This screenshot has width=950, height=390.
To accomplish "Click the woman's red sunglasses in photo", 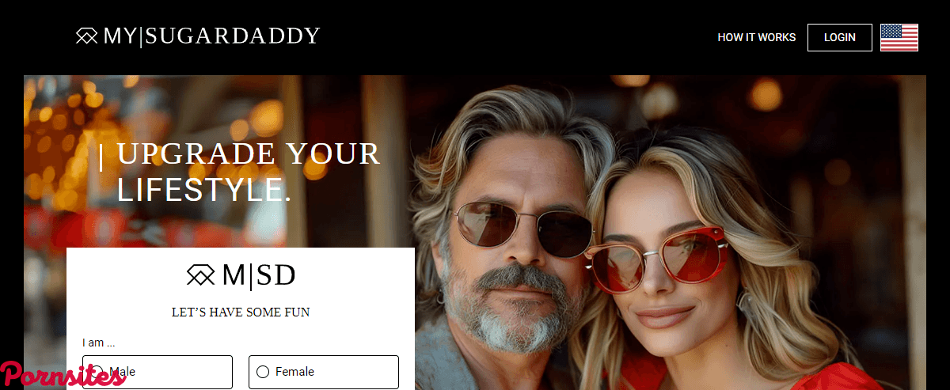I will click(x=655, y=255).
